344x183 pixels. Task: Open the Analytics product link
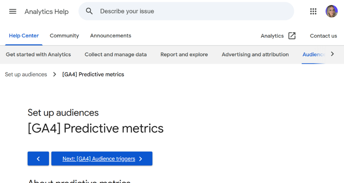[x=272, y=36]
